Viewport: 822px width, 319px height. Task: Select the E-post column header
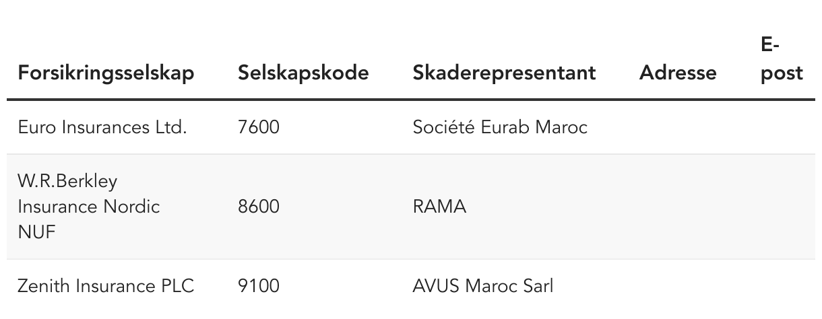pos(782,59)
